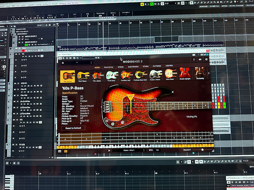Viewport: 254px width, 190px height.
Task: Click the MODO BASS speaker icon
Action: [200, 60]
